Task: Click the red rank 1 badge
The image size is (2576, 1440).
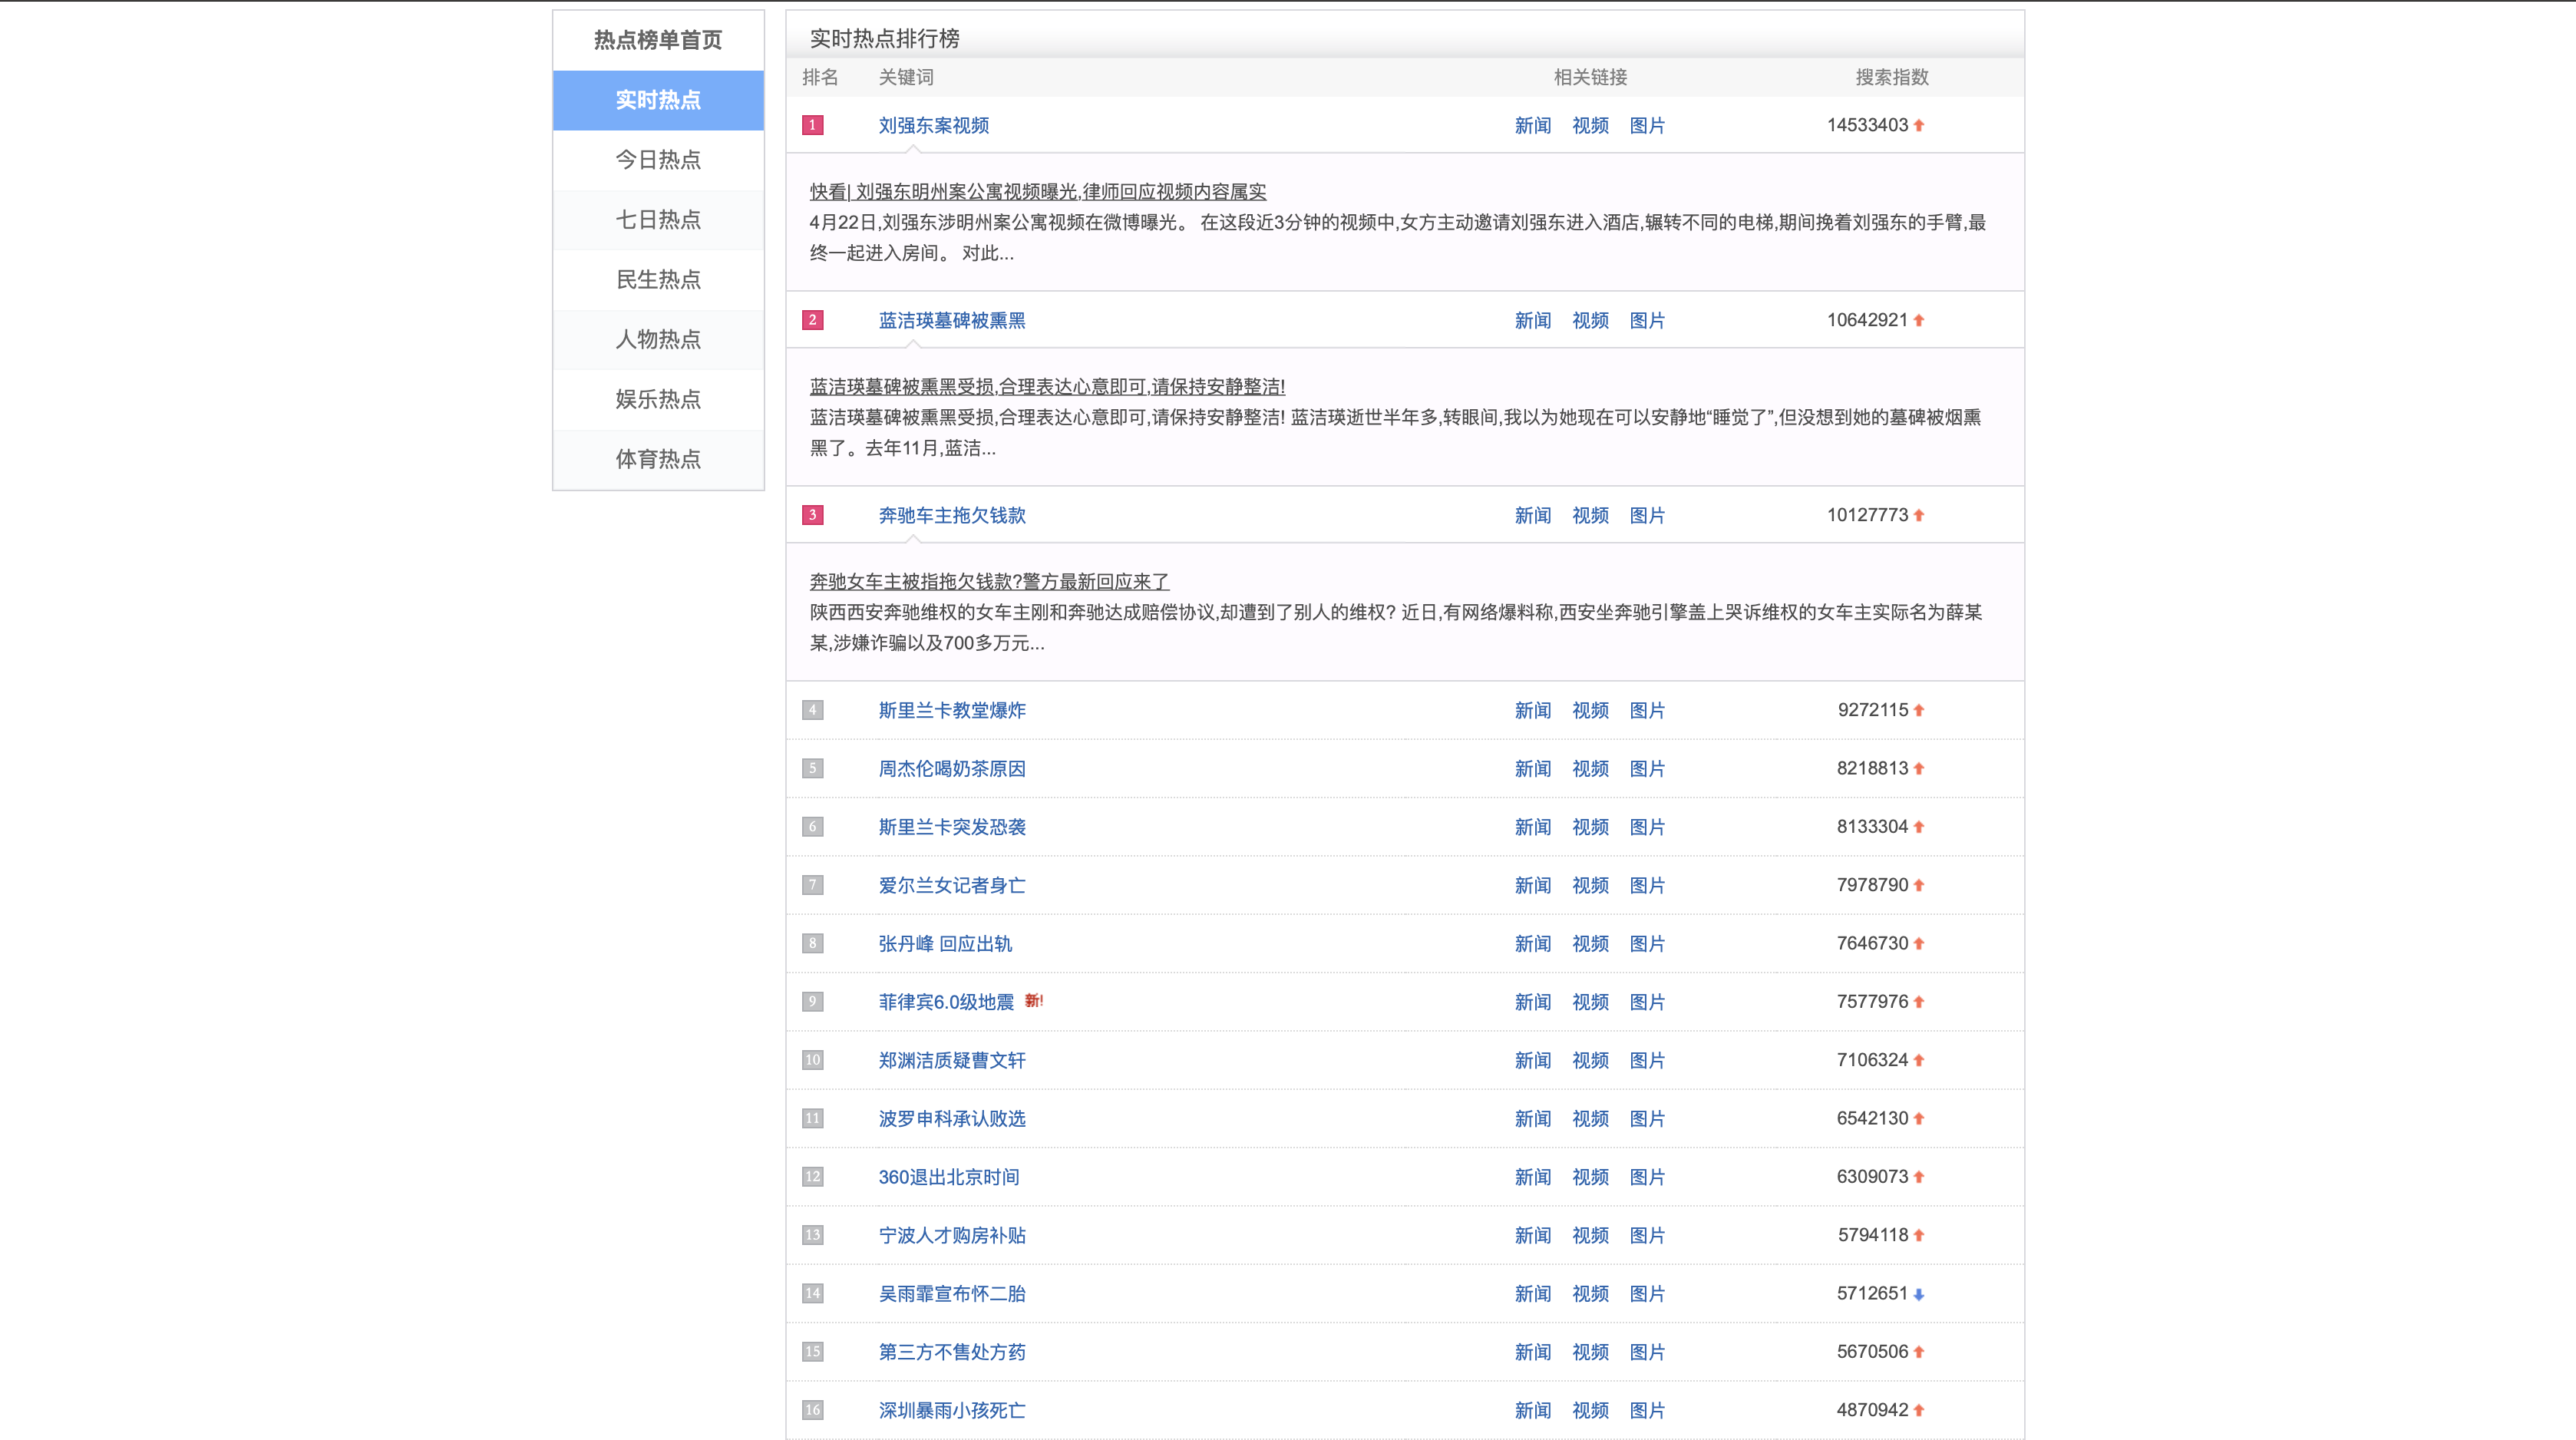Action: click(x=812, y=125)
